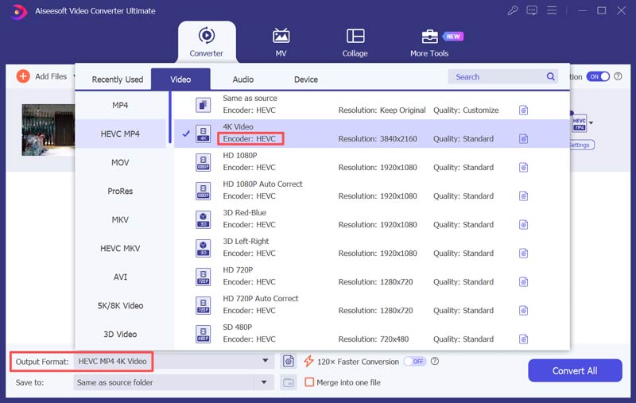
Task: Switch to the Device tab
Action: point(305,79)
